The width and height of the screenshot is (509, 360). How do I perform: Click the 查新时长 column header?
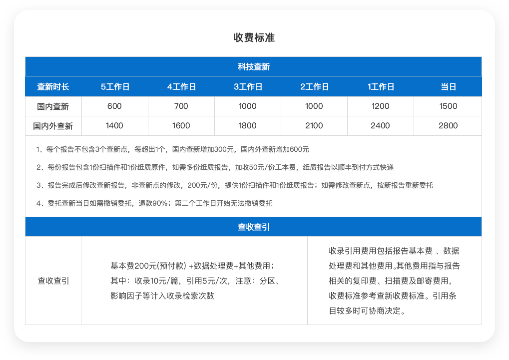pos(53,87)
